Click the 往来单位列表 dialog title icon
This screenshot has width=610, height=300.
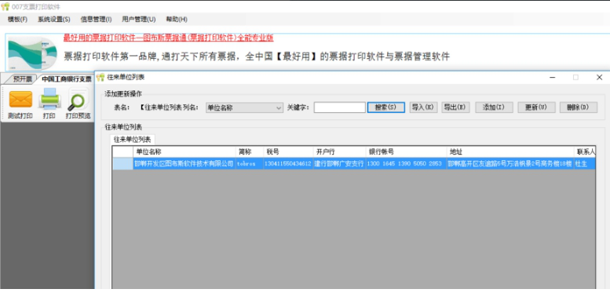click(100, 77)
